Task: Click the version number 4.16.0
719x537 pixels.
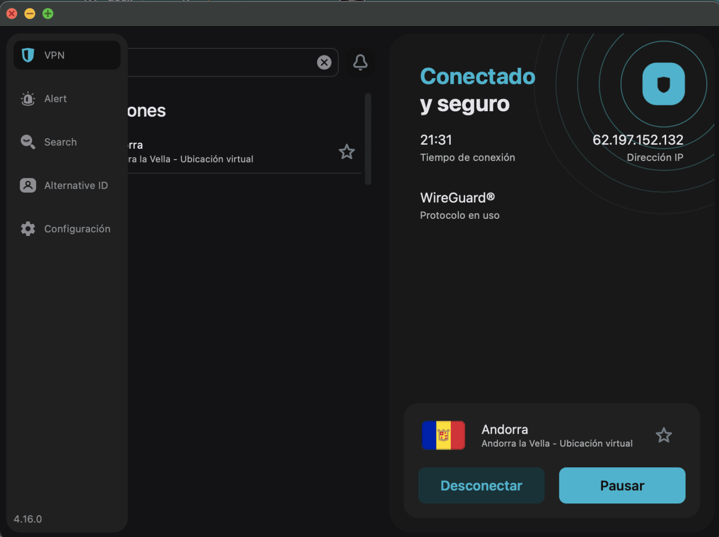Action: 28,519
